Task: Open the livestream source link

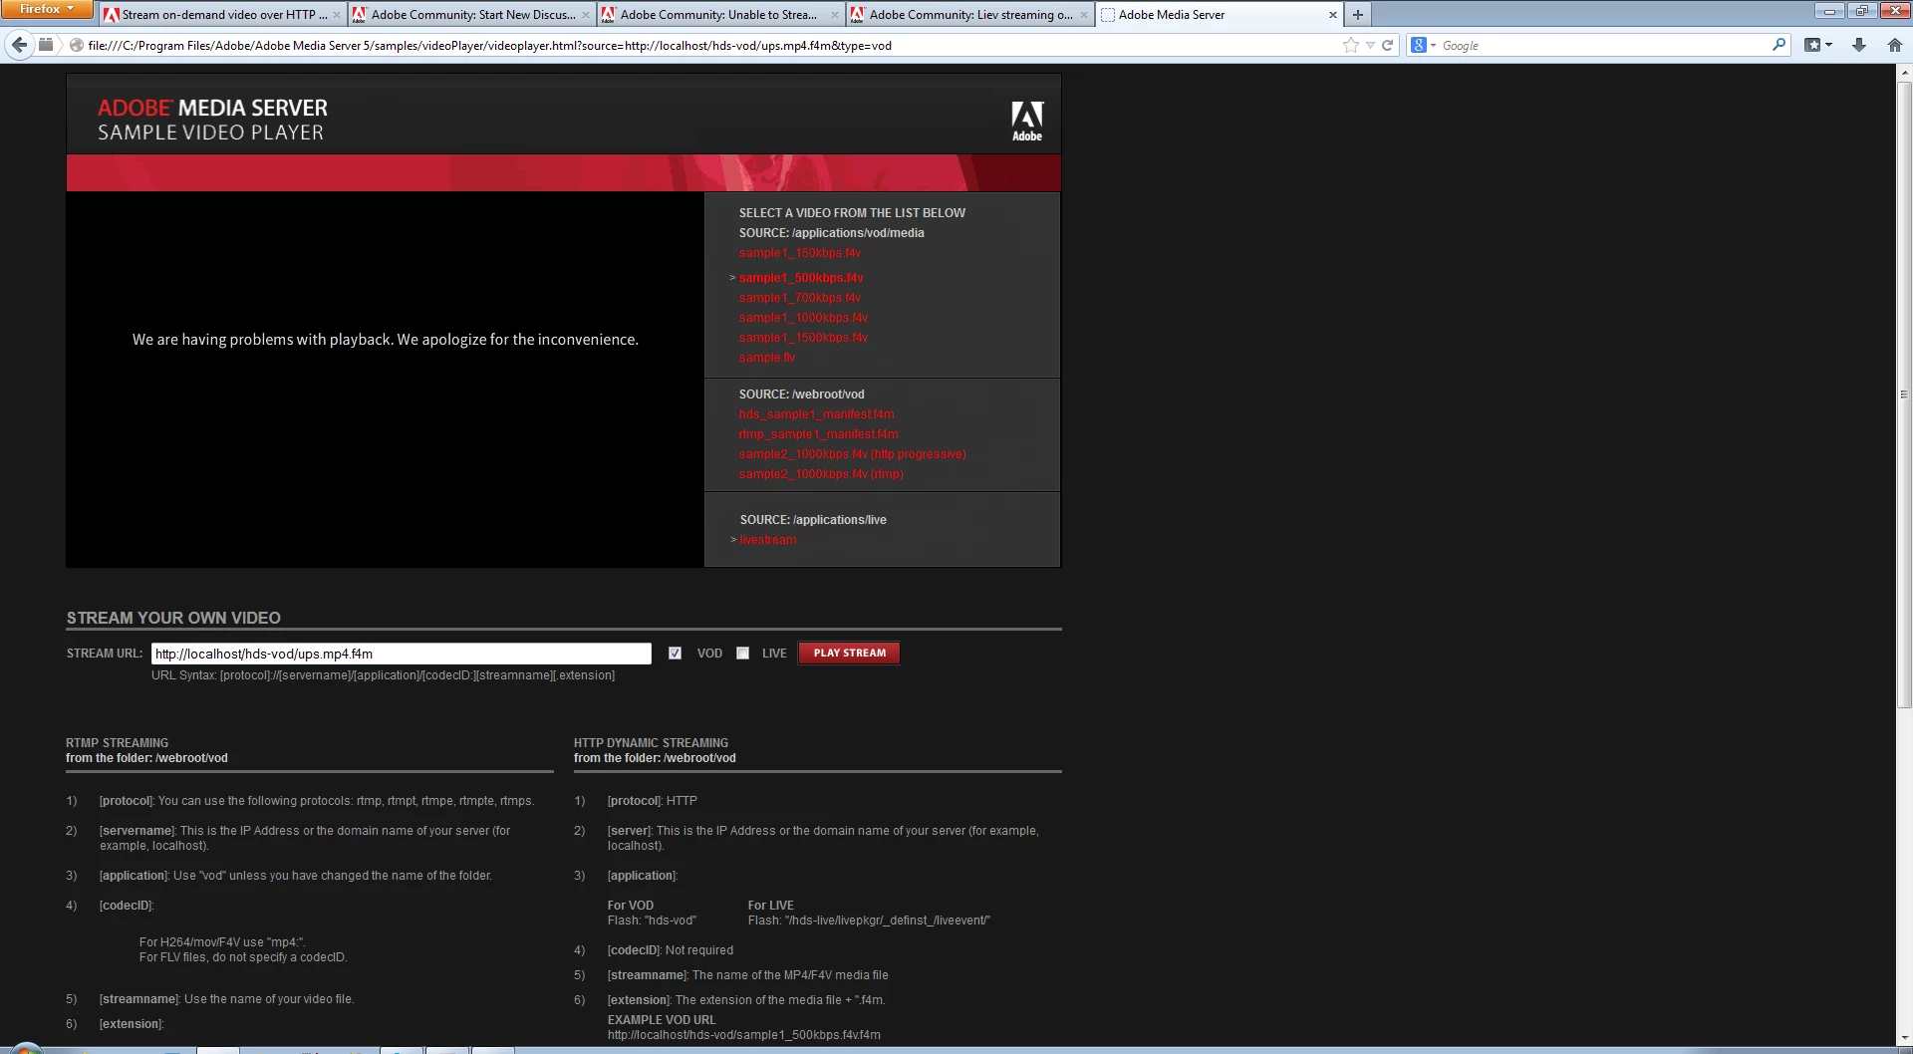Action: (767, 540)
